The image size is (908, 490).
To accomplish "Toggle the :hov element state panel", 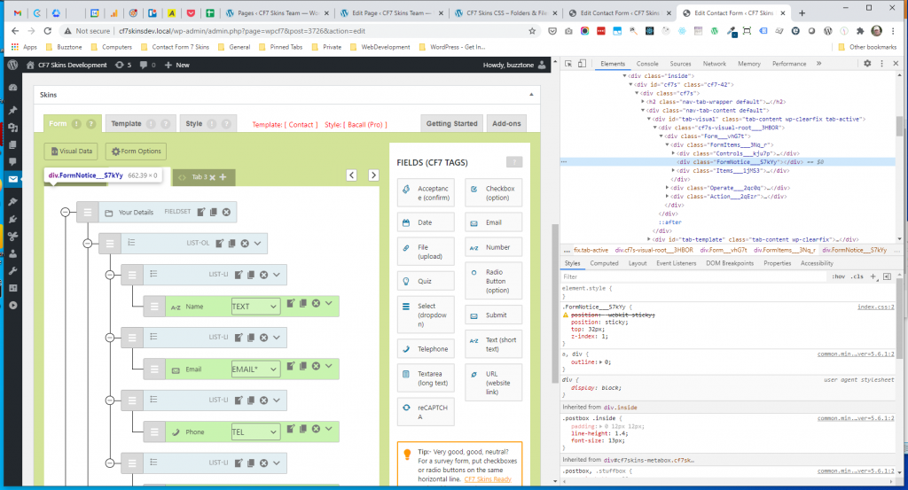I will click(837, 276).
